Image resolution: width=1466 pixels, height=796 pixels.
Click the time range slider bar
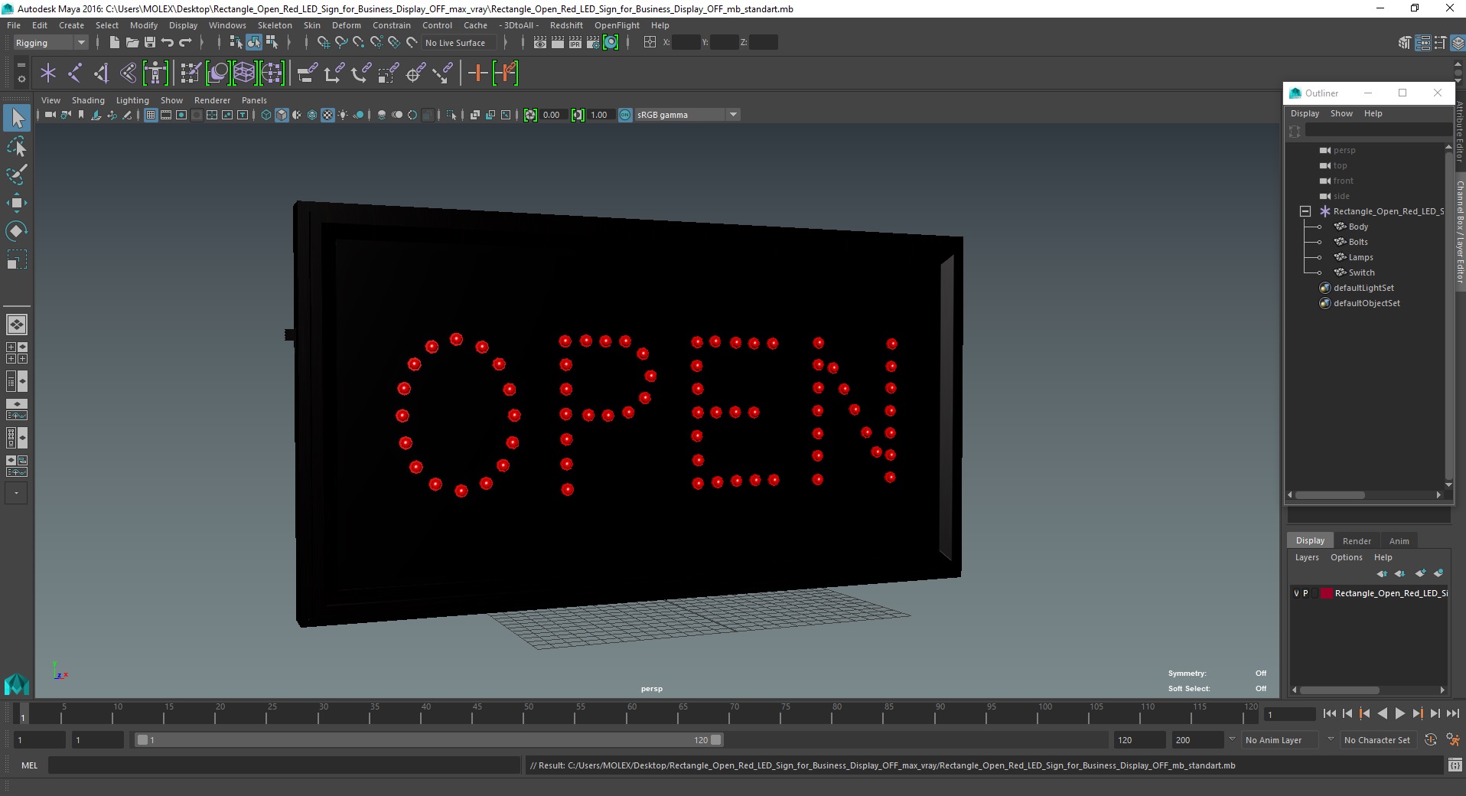(428, 740)
